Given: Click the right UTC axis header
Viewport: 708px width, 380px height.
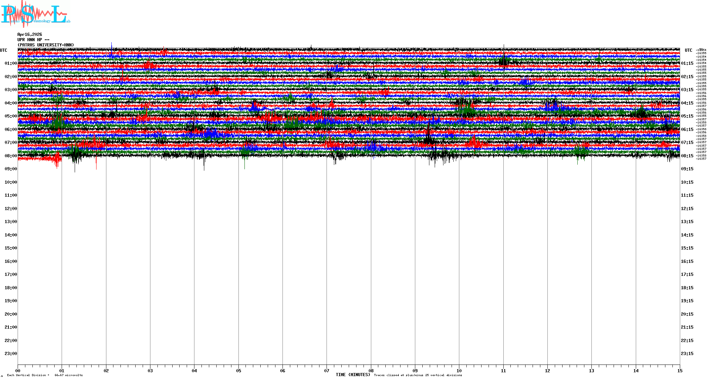Looking at the screenshot, I should coord(688,50).
